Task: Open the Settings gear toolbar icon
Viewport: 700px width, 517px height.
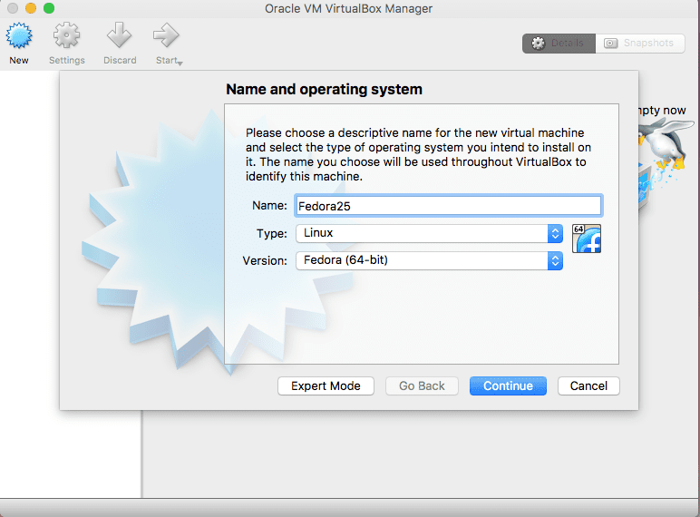Action: pos(66,35)
